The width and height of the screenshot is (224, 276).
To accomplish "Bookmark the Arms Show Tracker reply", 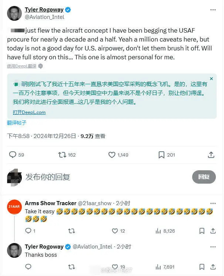I will (202, 231).
